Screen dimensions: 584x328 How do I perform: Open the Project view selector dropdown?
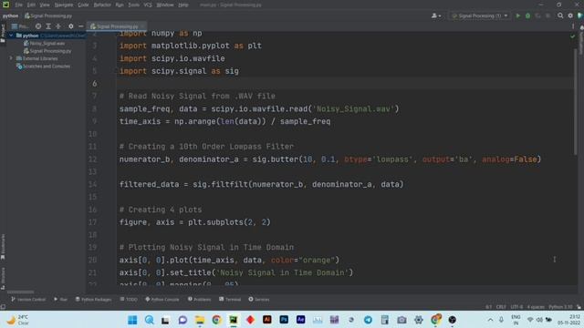click(x=20, y=26)
